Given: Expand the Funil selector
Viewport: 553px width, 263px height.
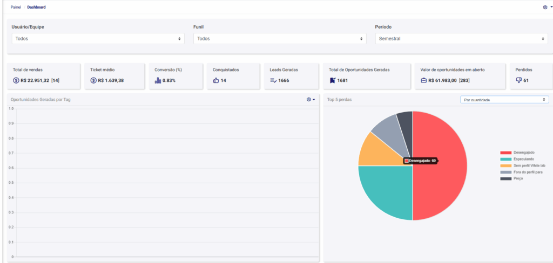Looking at the screenshot, I should (280, 39).
